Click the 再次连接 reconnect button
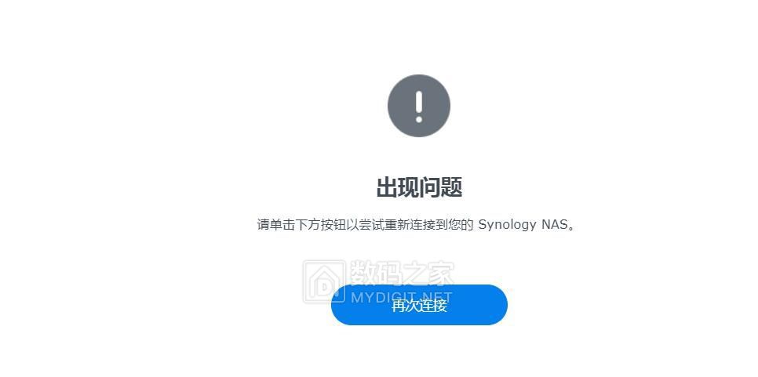Screen dimensions: 758x377 (x=419, y=305)
